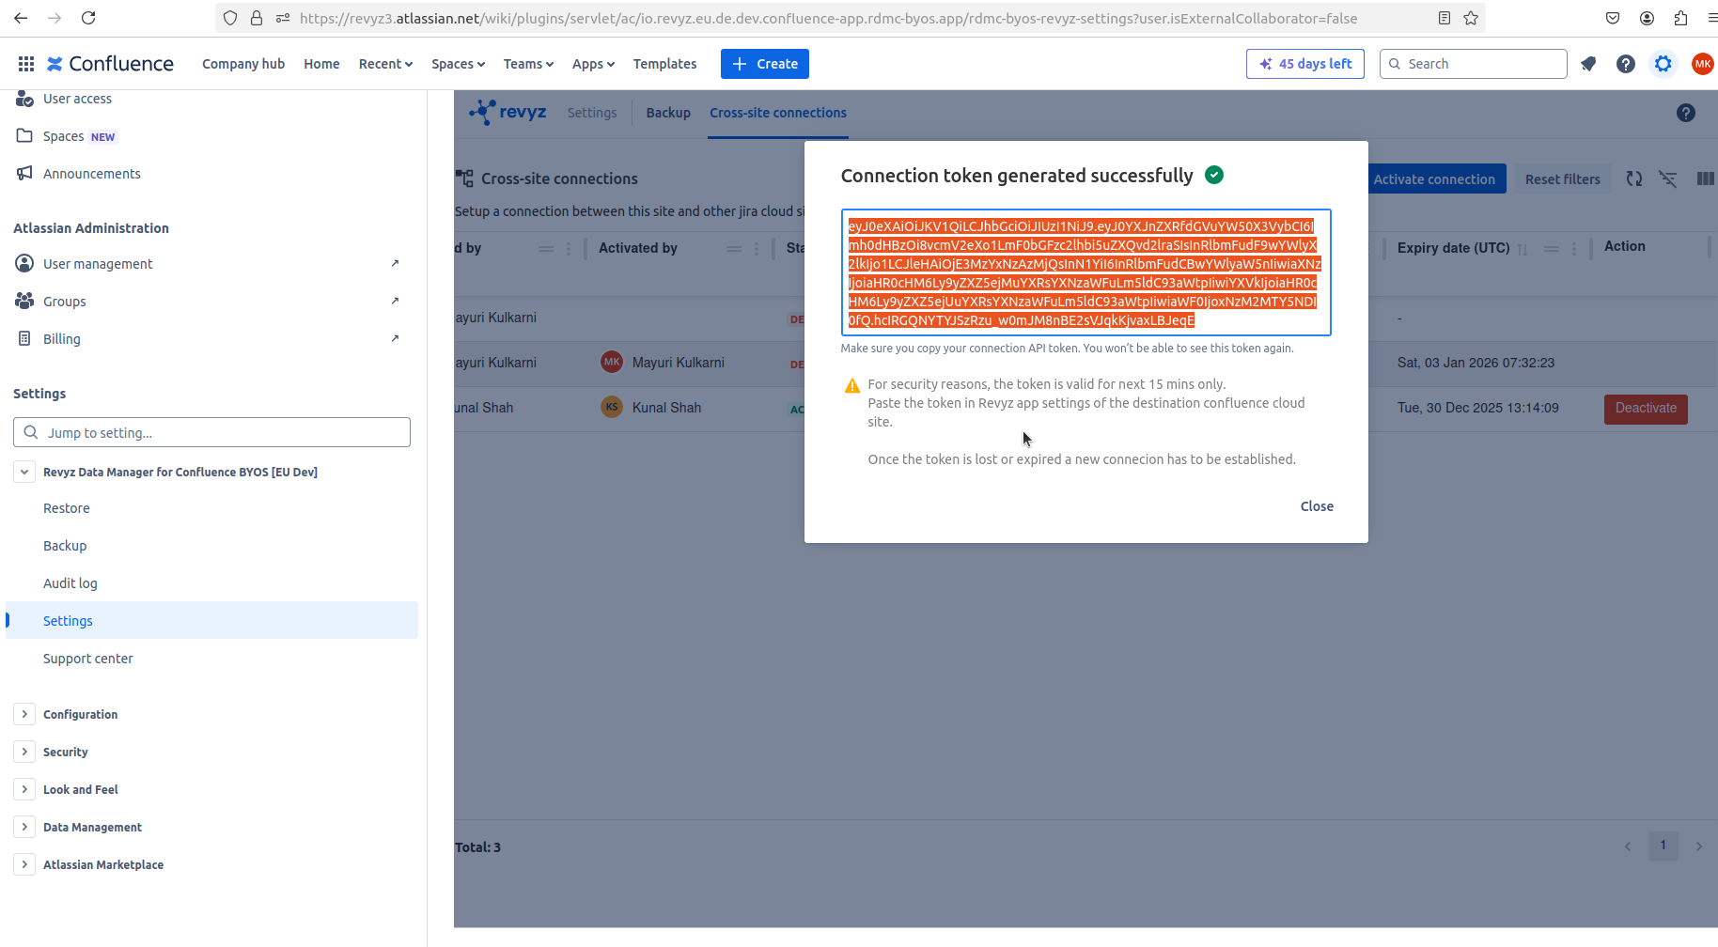The image size is (1718, 947).
Task: Select the Cross-site connections tab
Action: 778,113
